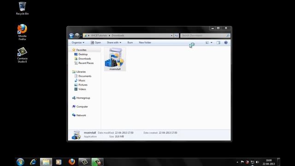The height and width of the screenshot is (166, 295).
Task: Open the network tray icon
Action: [x=252, y=162]
